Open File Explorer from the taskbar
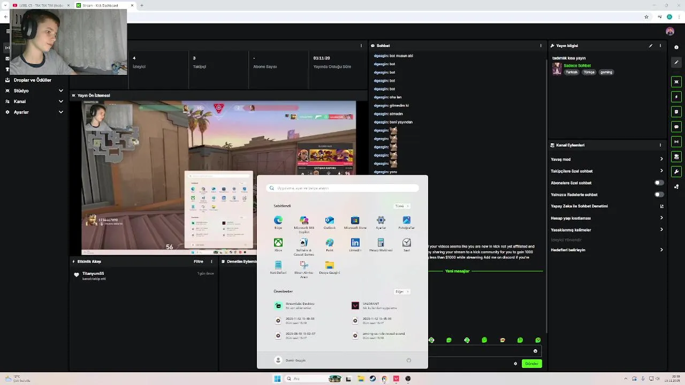 (x=361, y=379)
